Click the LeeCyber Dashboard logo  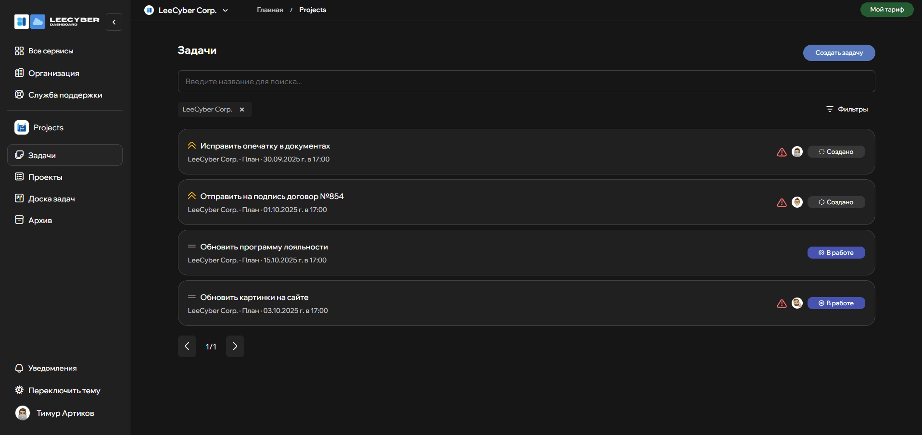[57, 22]
